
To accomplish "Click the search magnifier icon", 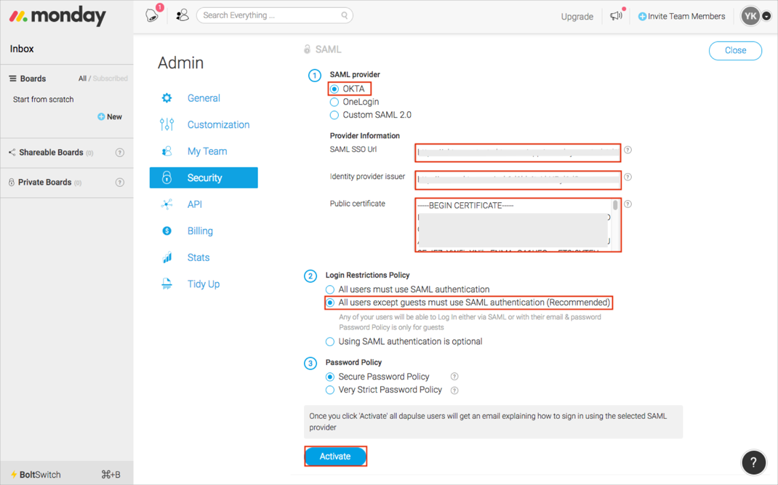I will [x=345, y=15].
